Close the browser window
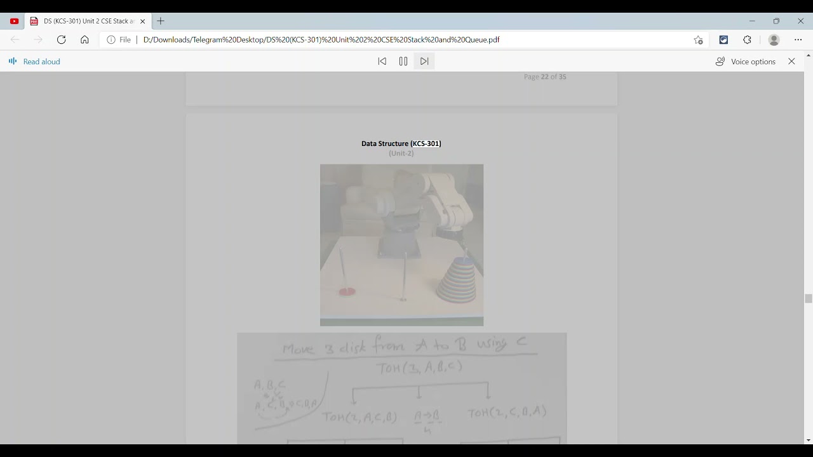 (x=800, y=21)
